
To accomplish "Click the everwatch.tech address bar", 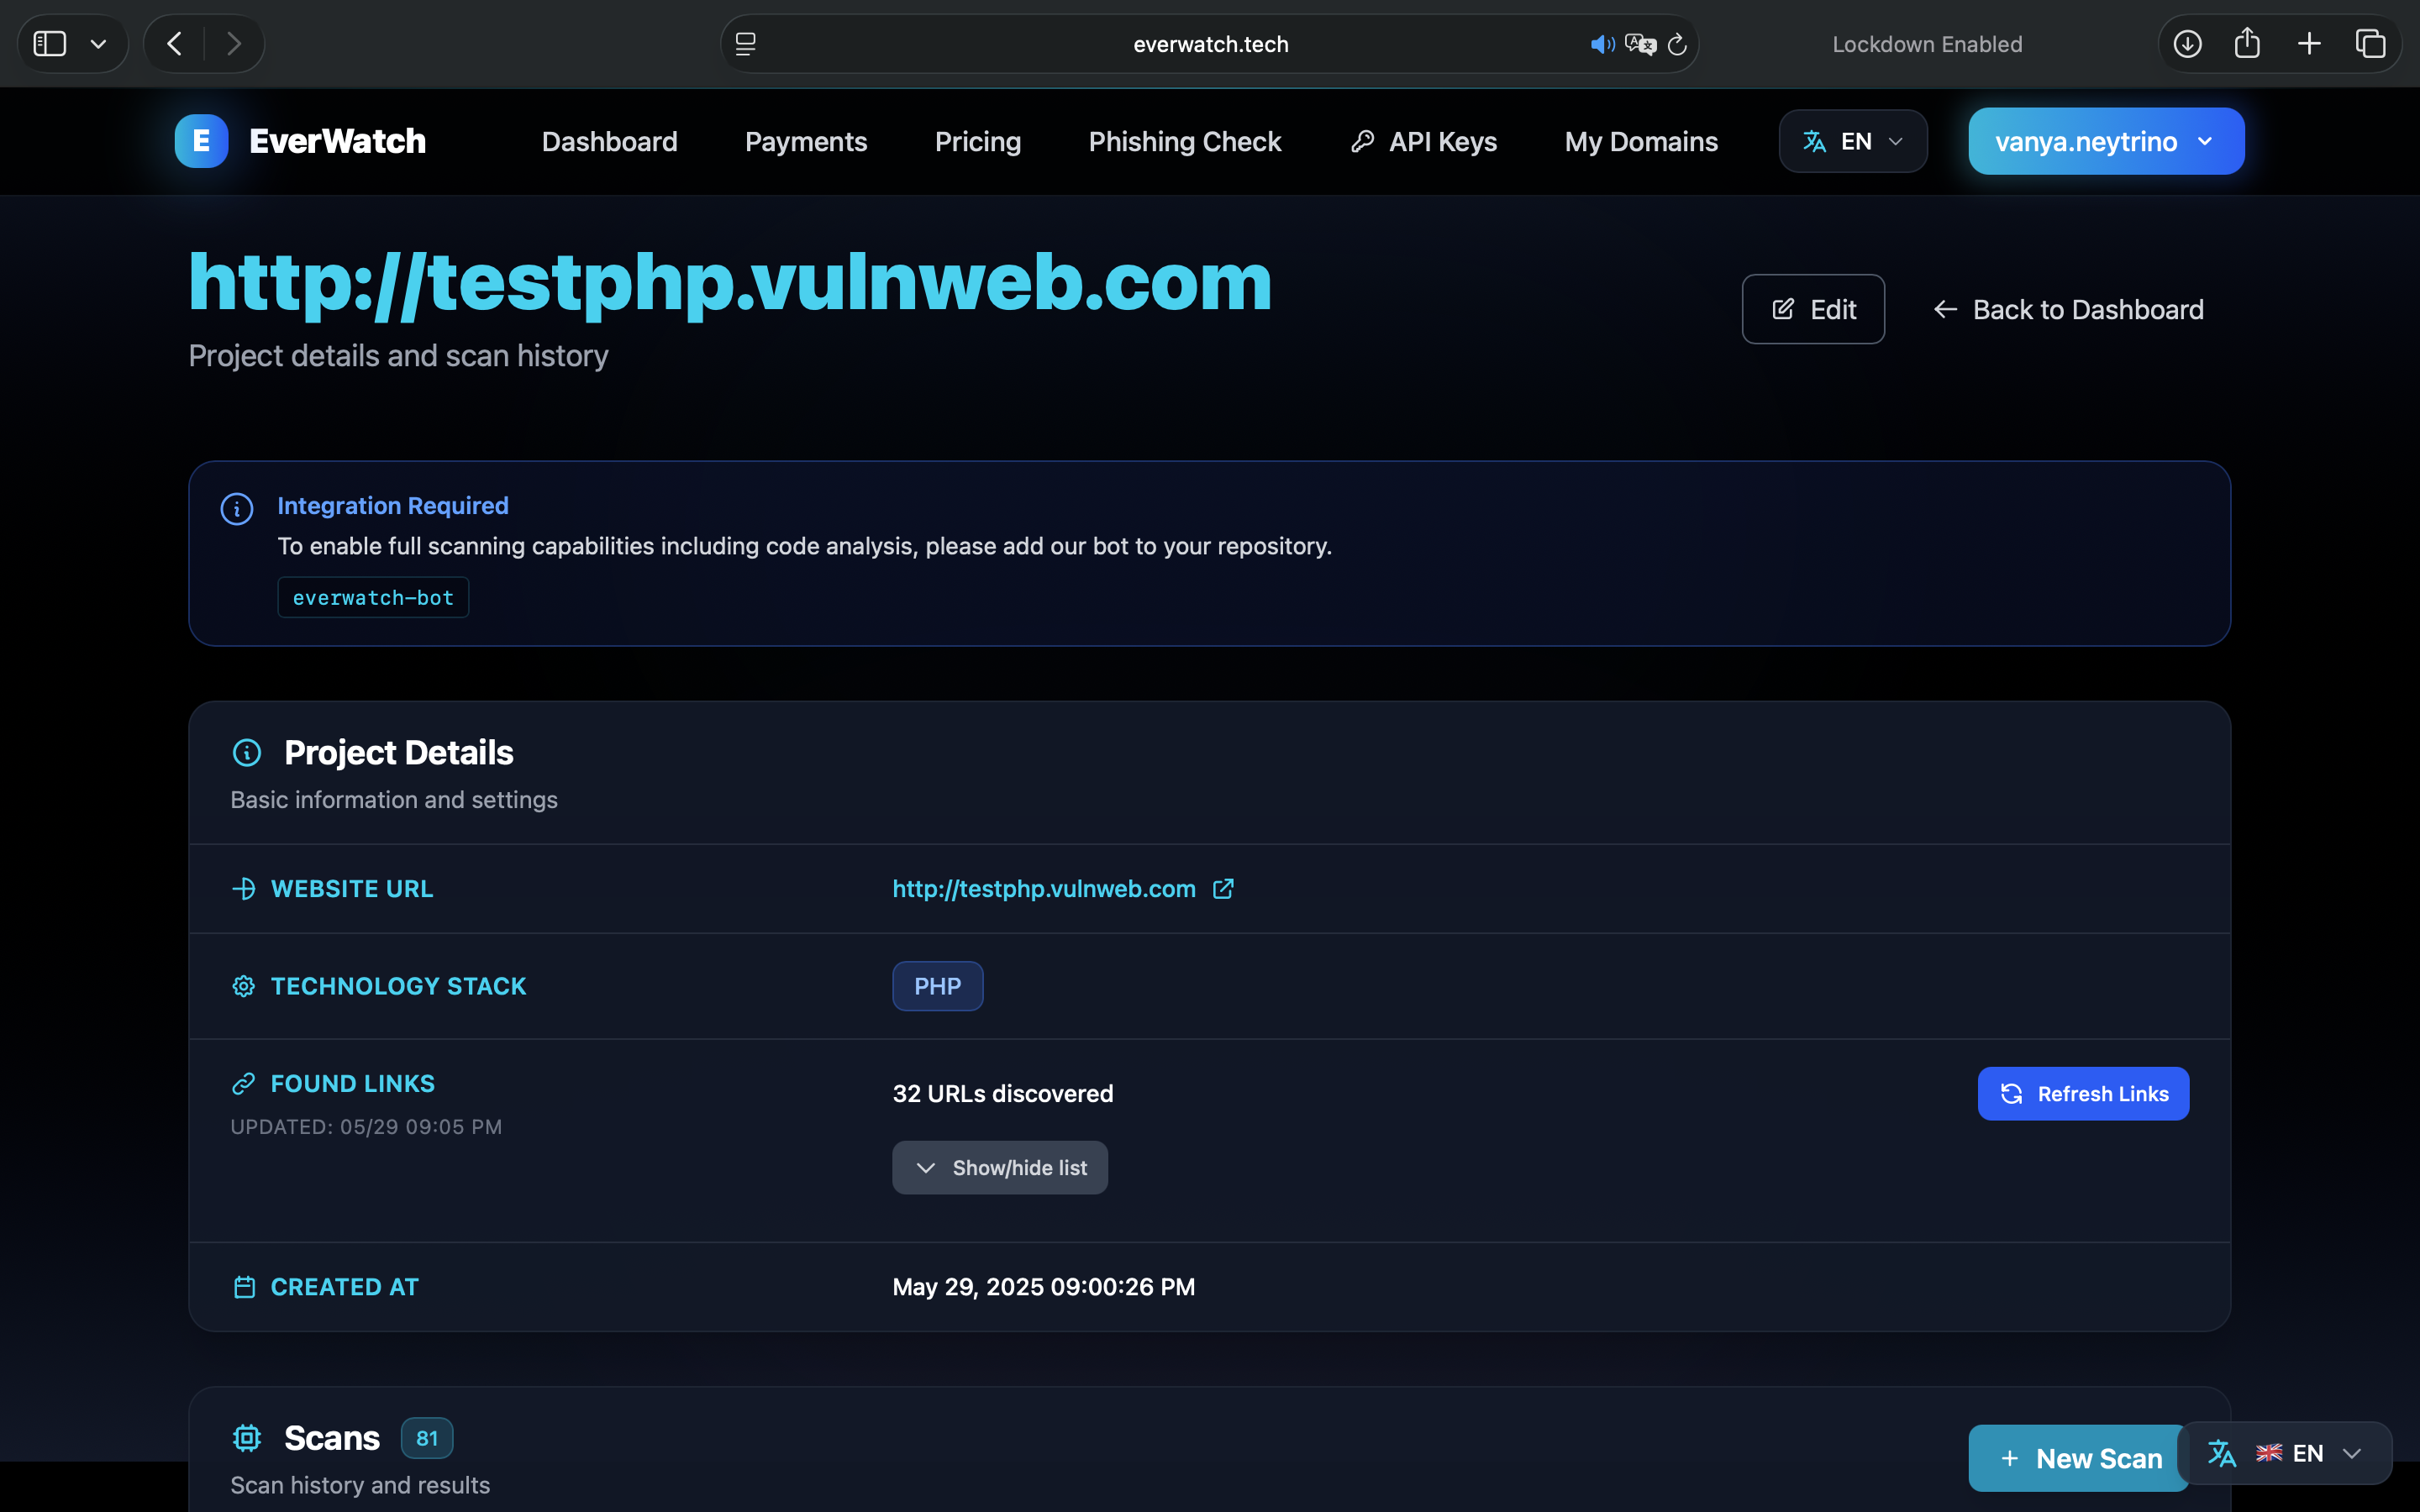I will tap(1210, 44).
